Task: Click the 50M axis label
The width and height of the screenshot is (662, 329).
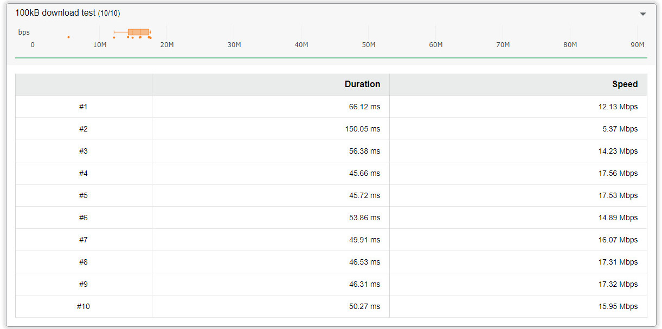Action: coord(369,45)
